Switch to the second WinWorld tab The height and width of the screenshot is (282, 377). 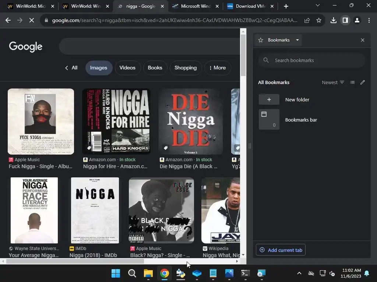(86, 6)
